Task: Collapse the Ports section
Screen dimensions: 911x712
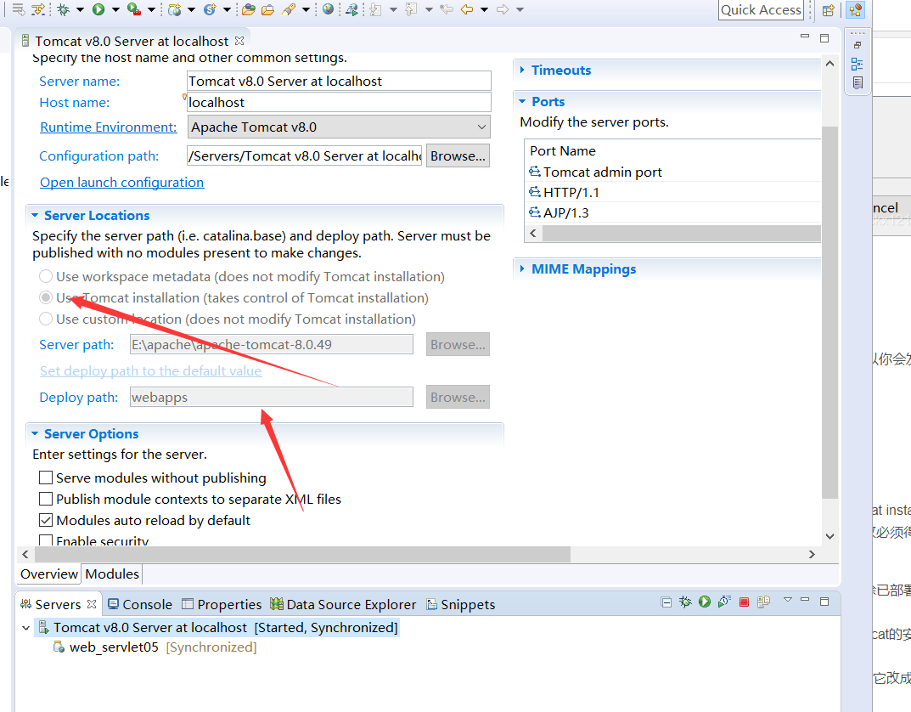Action: (522, 101)
